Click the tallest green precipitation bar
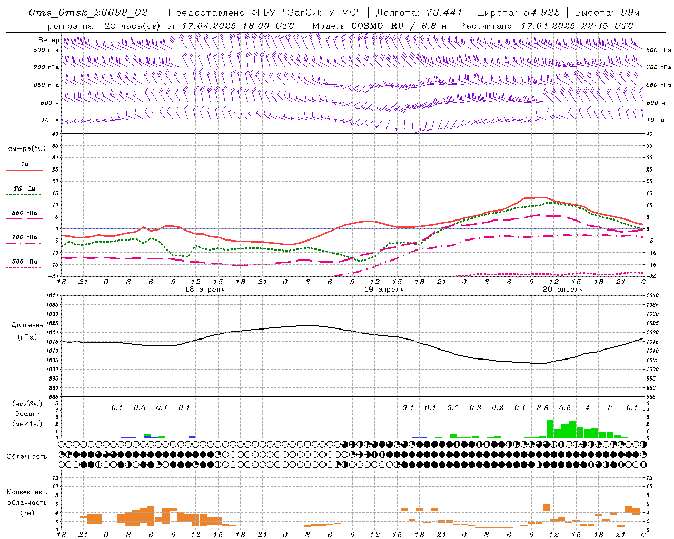The width and height of the screenshot is (674, 539). [550, 428]
